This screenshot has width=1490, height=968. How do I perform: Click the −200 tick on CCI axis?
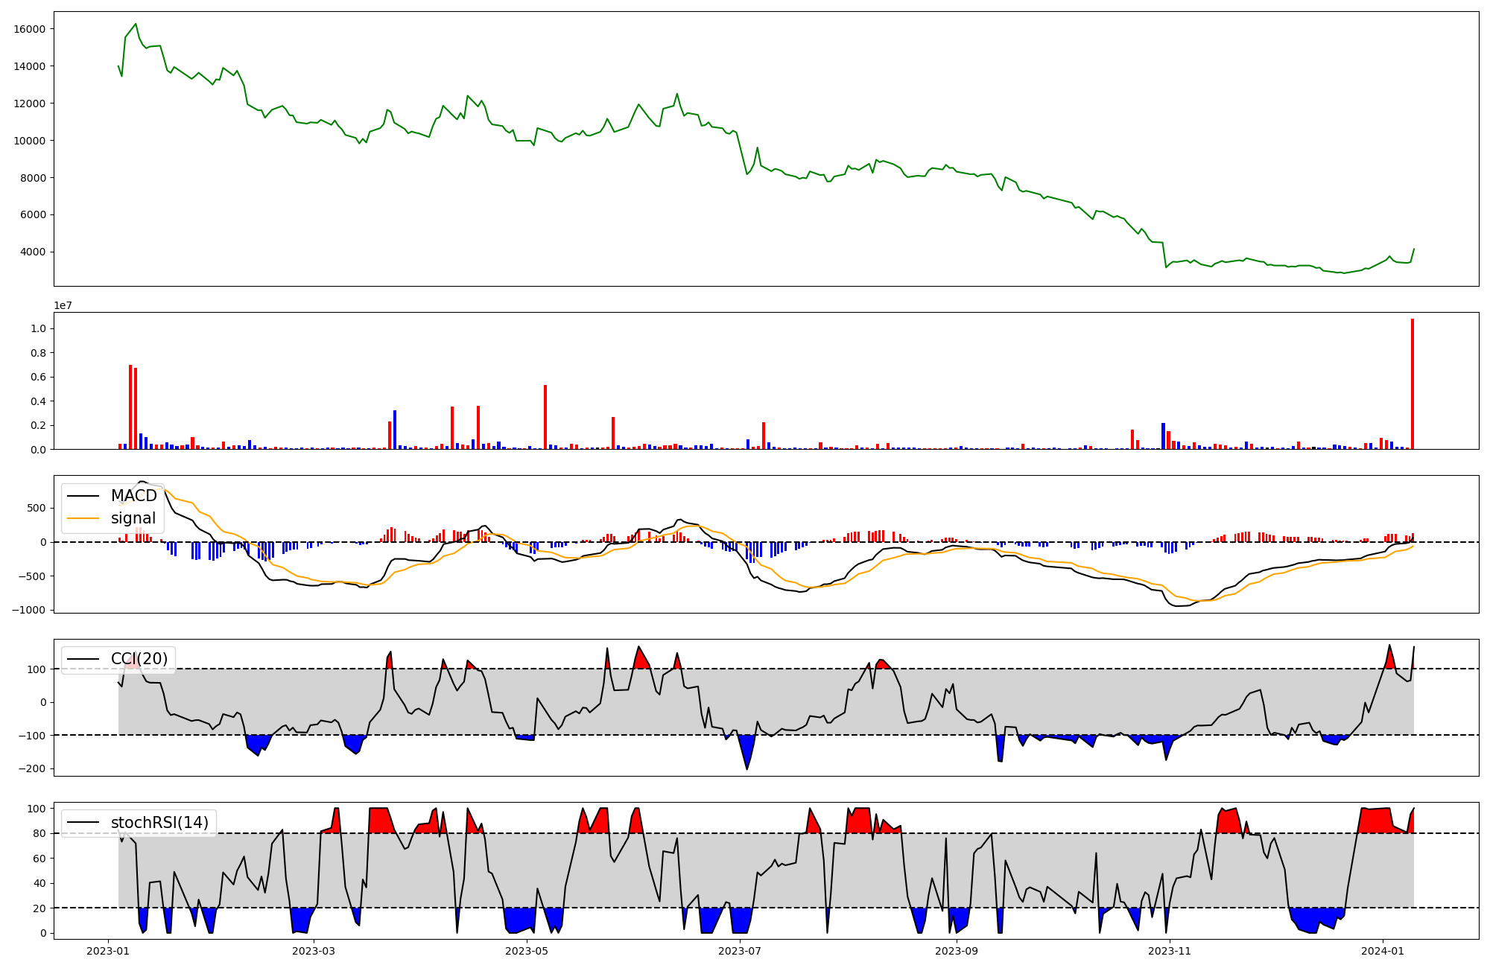[33, 768]
